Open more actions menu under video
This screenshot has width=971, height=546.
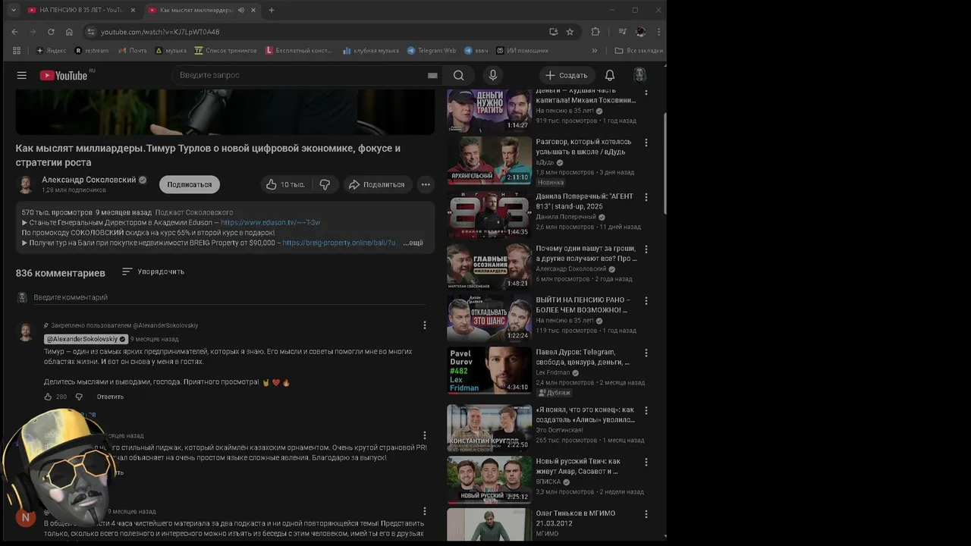[x=426, y=184]
